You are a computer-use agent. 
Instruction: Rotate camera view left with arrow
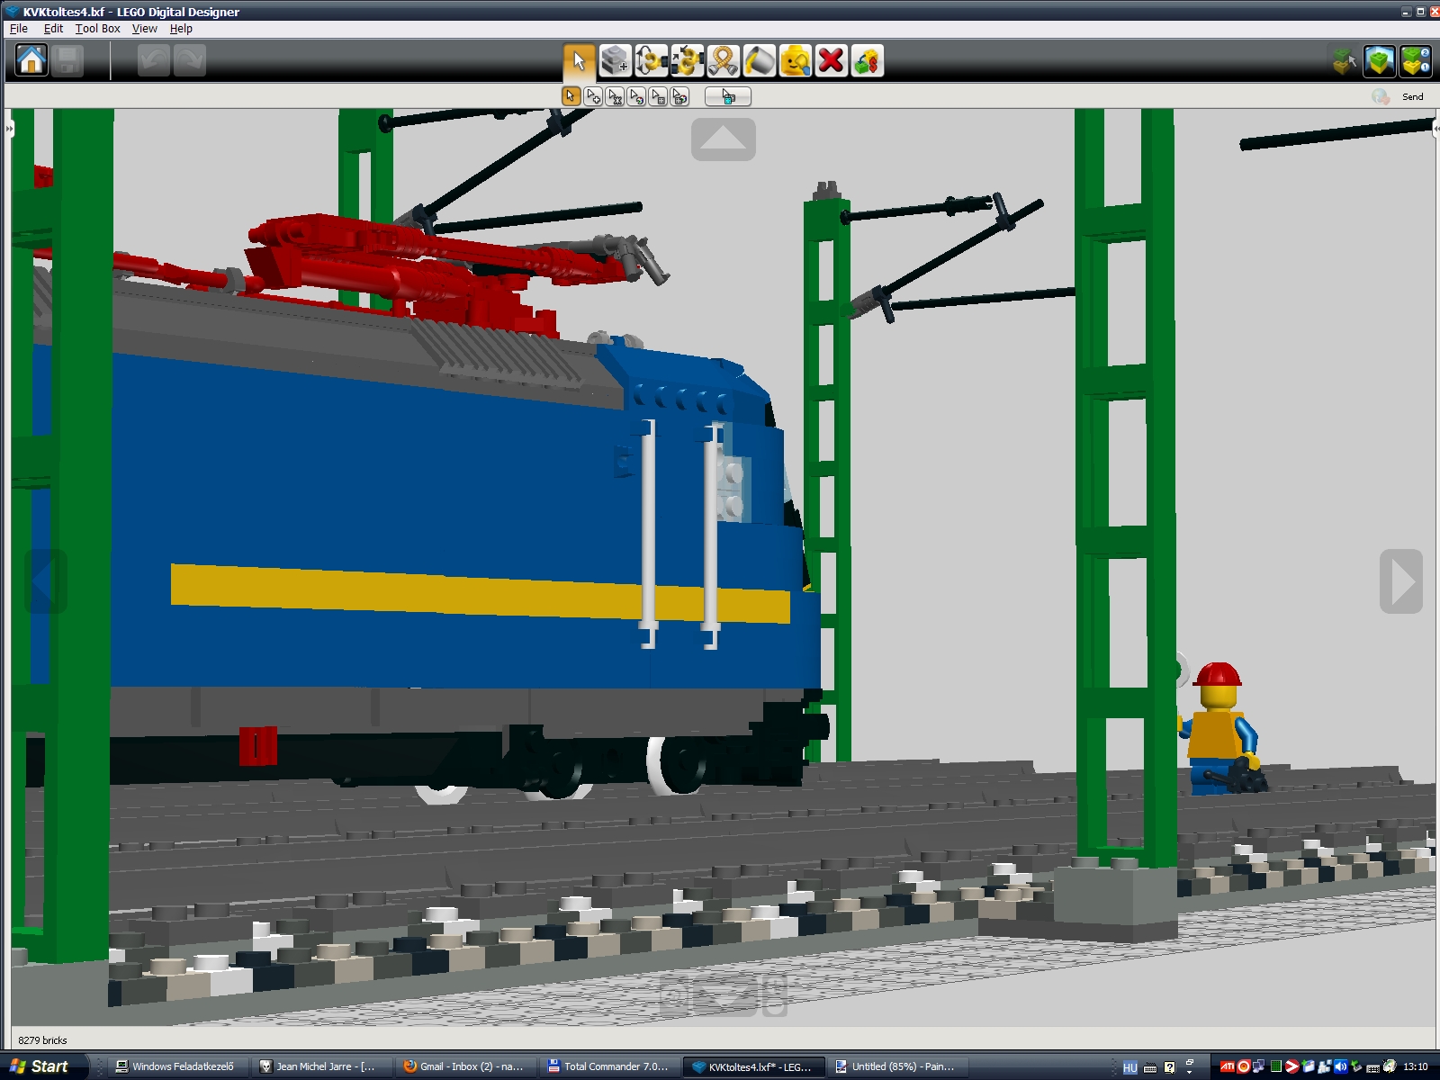click(x=45, y=581)
